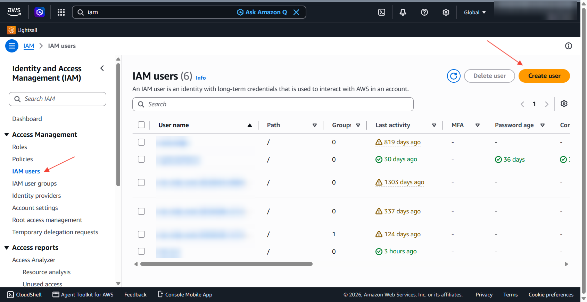587x302 pixels.
Task: Check the user with 1303 days ago activity
Action: coord(141,182)
